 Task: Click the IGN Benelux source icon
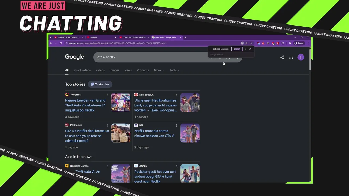coord(136,95)
